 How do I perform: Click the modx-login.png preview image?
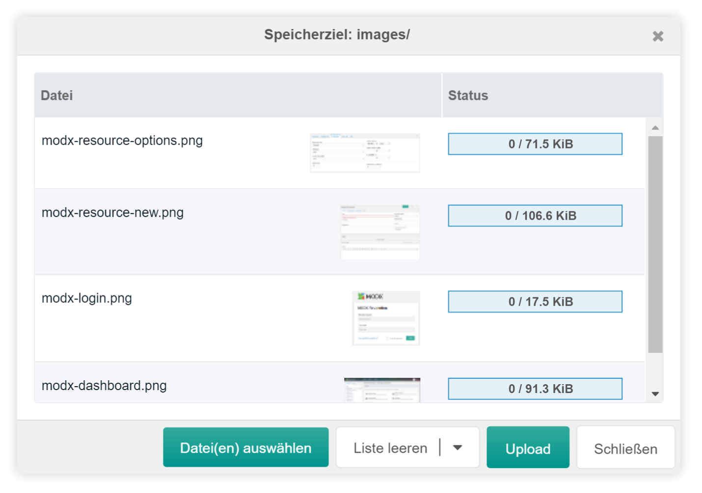(385, 318)
